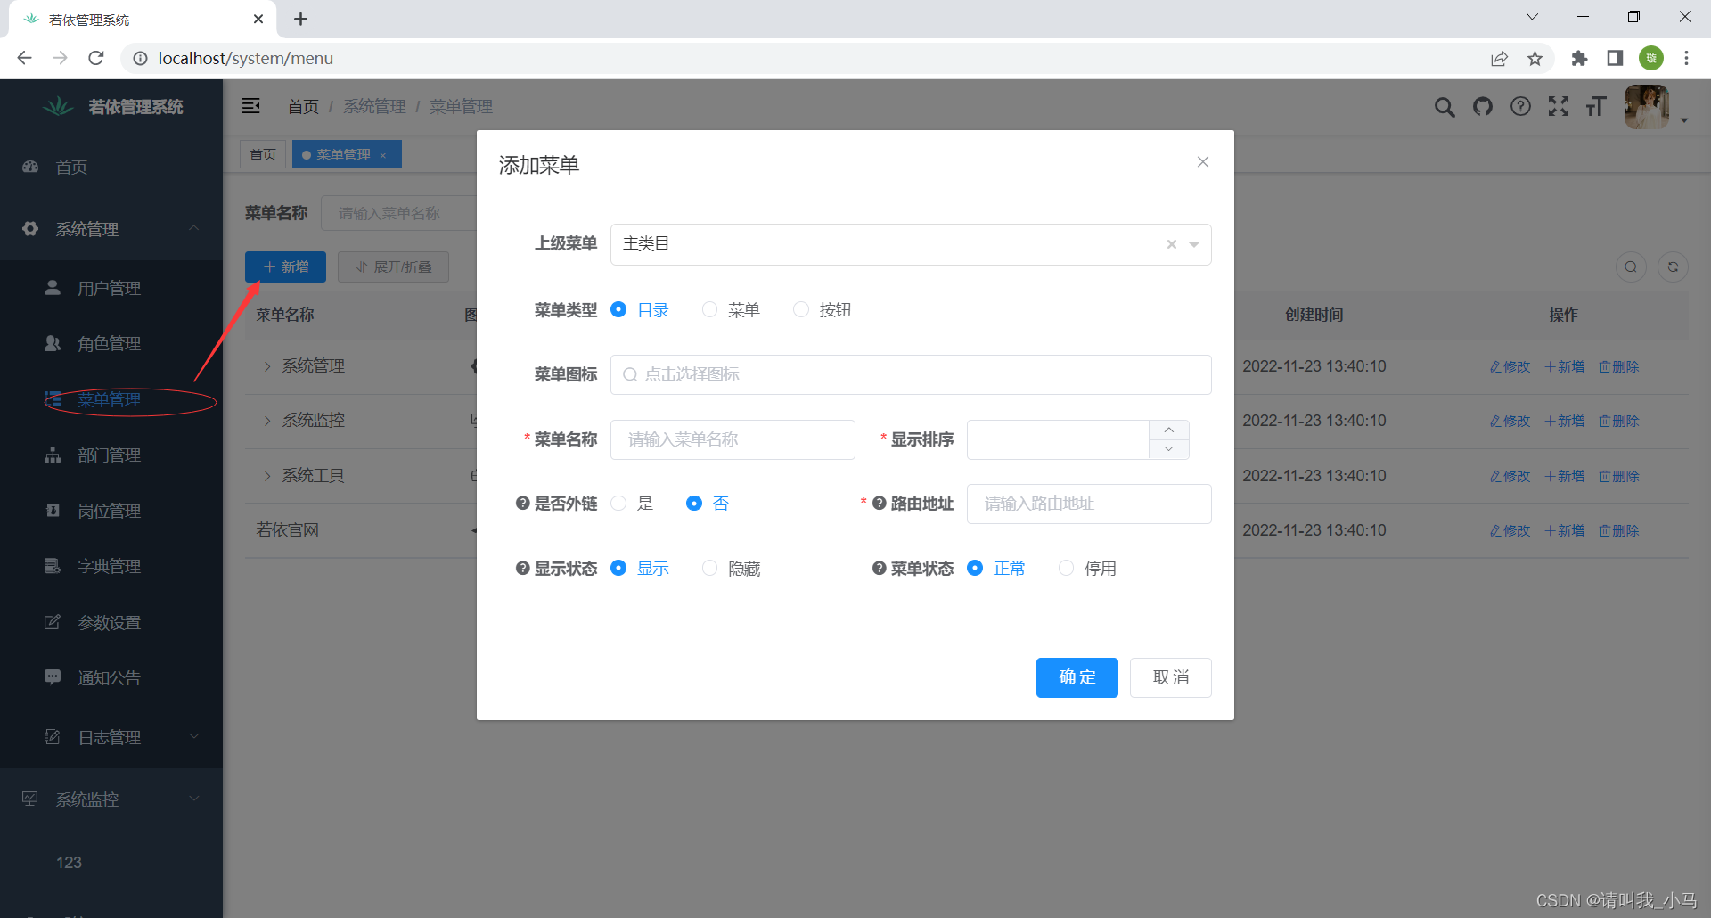Click the font-size adjustment icon
This screenshot has width=1711, height=918.
click(1595, 106)
